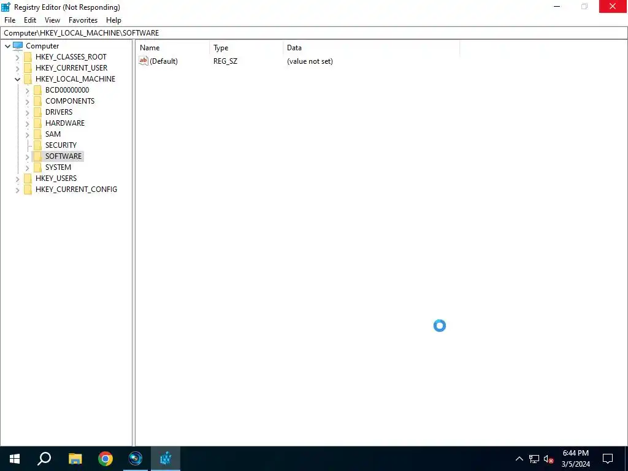Click the REG_SZ type cell
Image resolution: width=628 pixels, height=471 pixels.
pyautogui.click(x=225, y=61)
